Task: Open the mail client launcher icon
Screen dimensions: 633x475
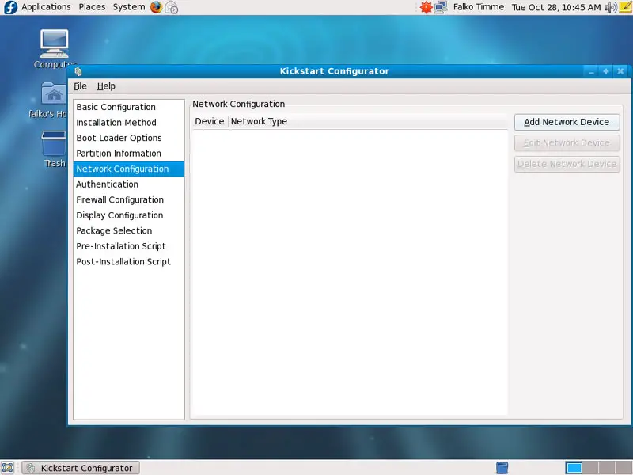Action: point(172,7)
